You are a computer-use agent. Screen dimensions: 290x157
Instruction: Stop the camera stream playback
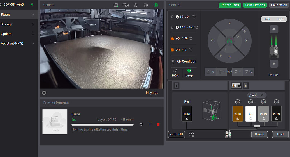[44, 93]
